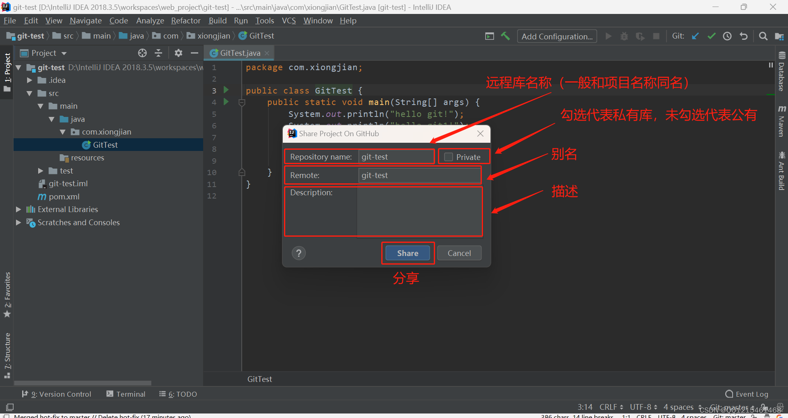Open the Maven tool window

click(x=781, y=121)
